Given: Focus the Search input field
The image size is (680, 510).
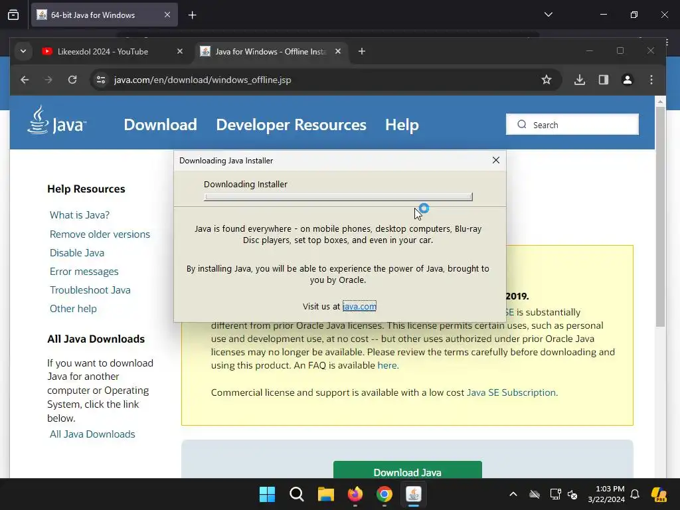Looking at the screenshot, I should pyautogui.click(x=572, y=124).
